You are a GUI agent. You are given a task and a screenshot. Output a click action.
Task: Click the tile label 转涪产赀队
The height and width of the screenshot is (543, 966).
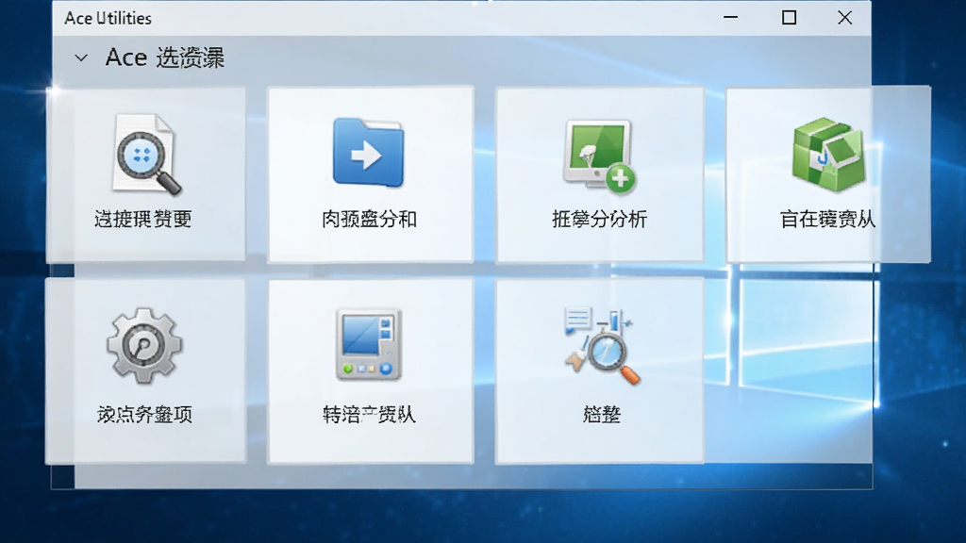[x=369, y=415]
